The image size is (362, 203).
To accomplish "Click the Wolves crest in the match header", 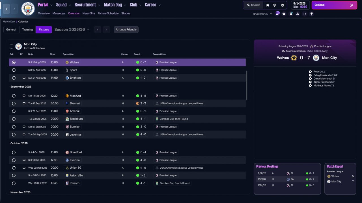I will [294, 58].
